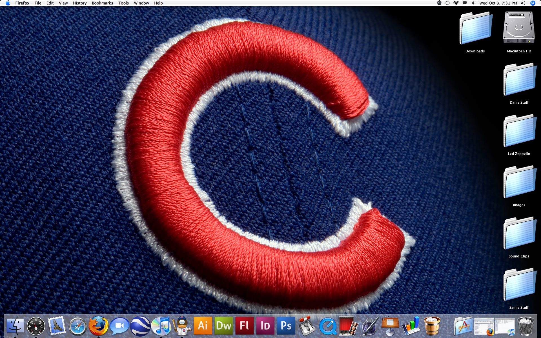Open the History menu
The image size is (541, 338).
tap(80, 3)
